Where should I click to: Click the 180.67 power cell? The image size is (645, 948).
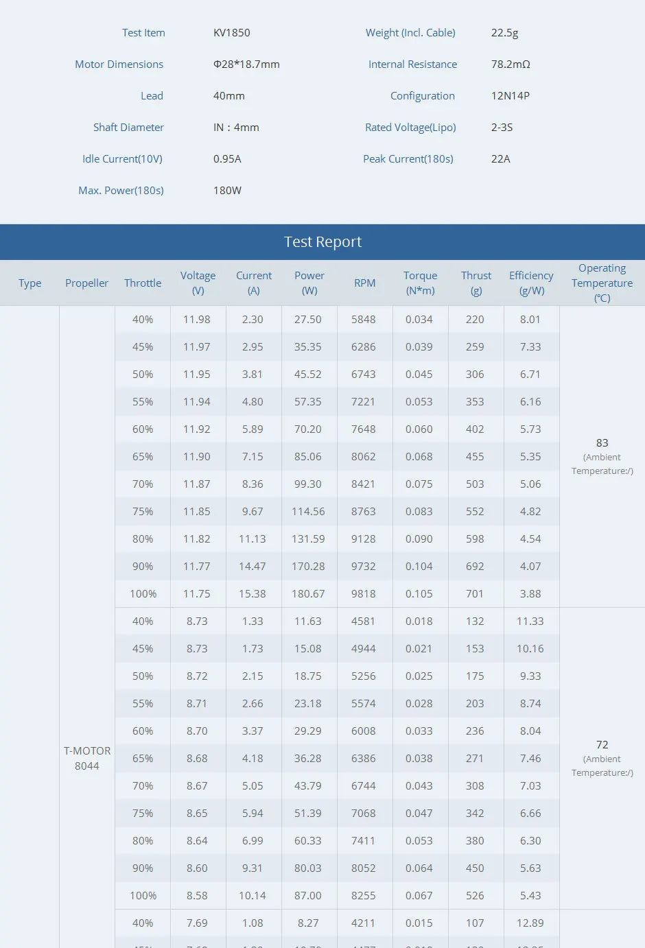[308, 593]
